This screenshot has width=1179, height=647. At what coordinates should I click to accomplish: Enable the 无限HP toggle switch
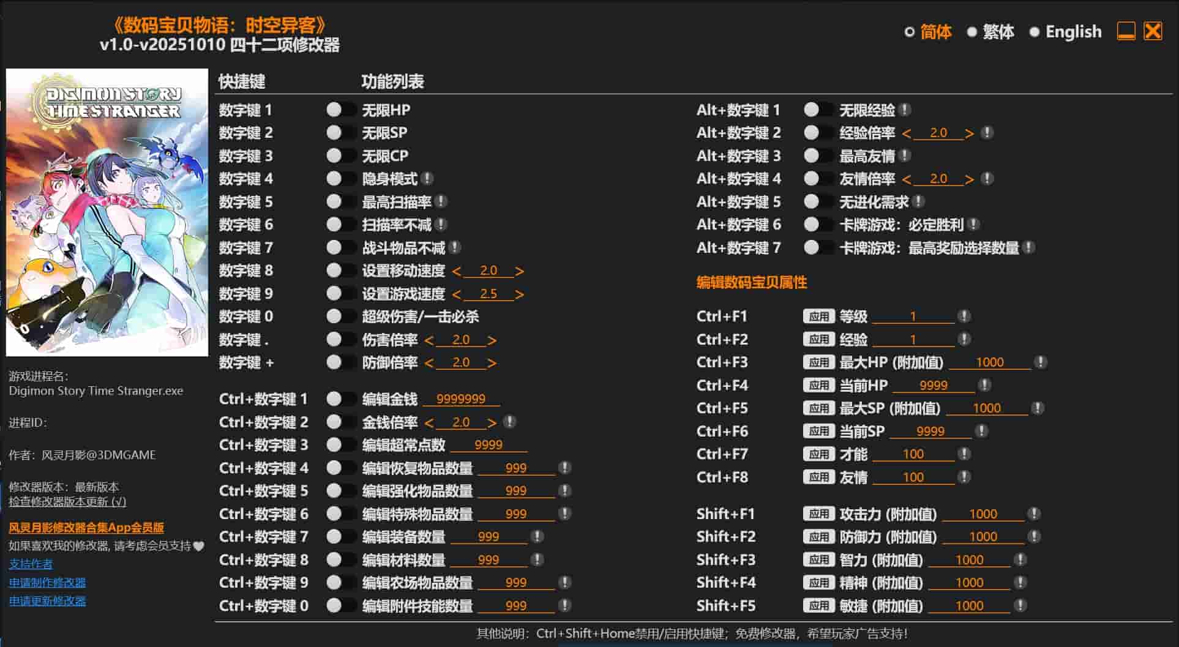click(x=340, y=110)
